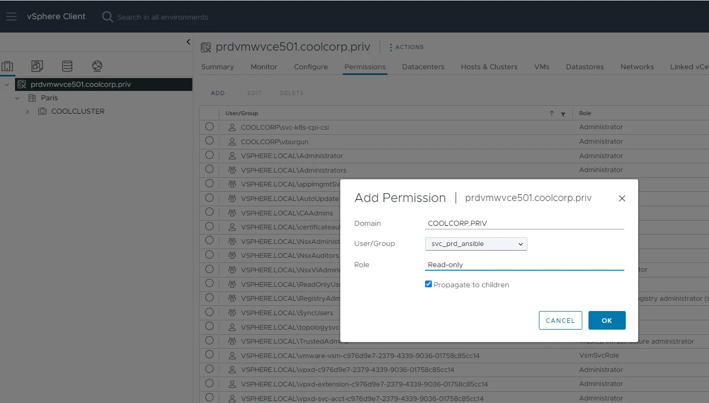The image size is (709, 403).
Task: Open the Hosts and Clusters inventory icon
Action: 7,66
